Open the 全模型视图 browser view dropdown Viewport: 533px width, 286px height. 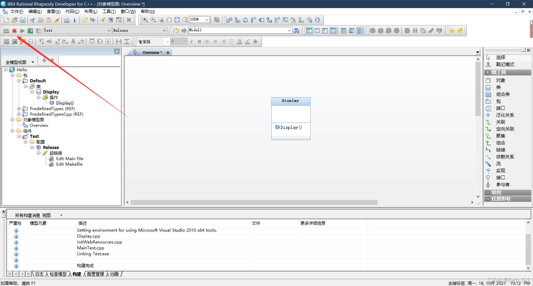click(33, 62)
